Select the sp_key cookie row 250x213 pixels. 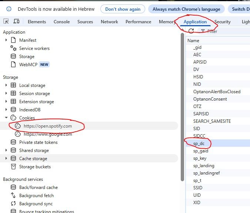(x=218, y=158)
